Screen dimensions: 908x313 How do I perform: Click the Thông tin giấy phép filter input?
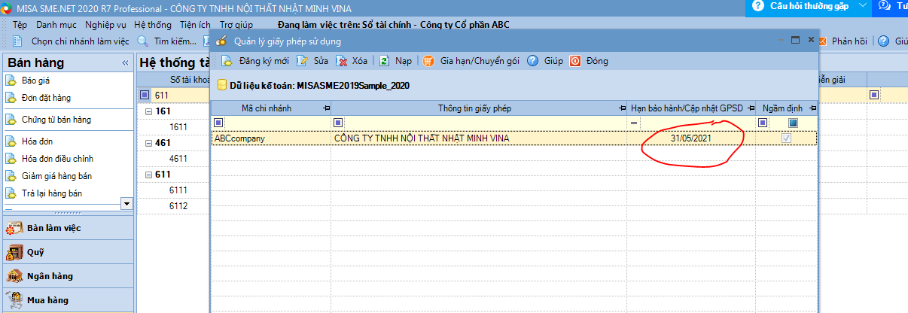(x=486, y=123)
